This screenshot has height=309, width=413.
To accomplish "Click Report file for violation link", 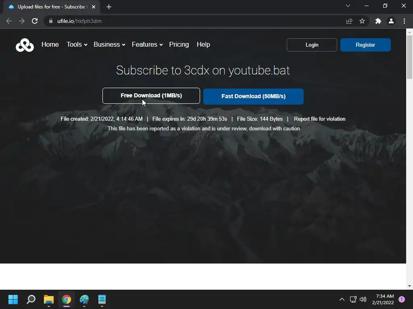I will [x=319, y=119].
